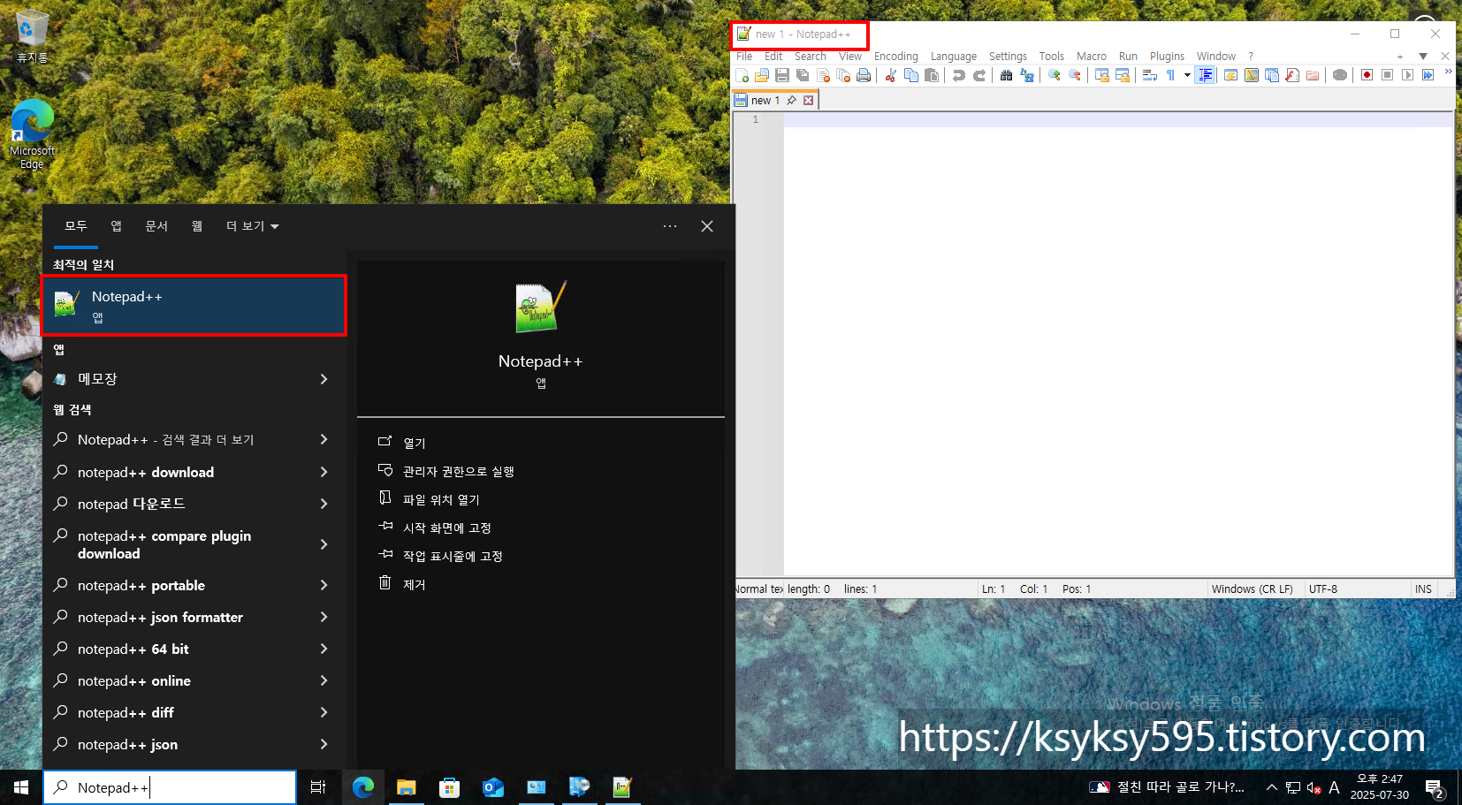Expand arrow for notepad++ portable
1462x805 pixels.
[324, 585]
